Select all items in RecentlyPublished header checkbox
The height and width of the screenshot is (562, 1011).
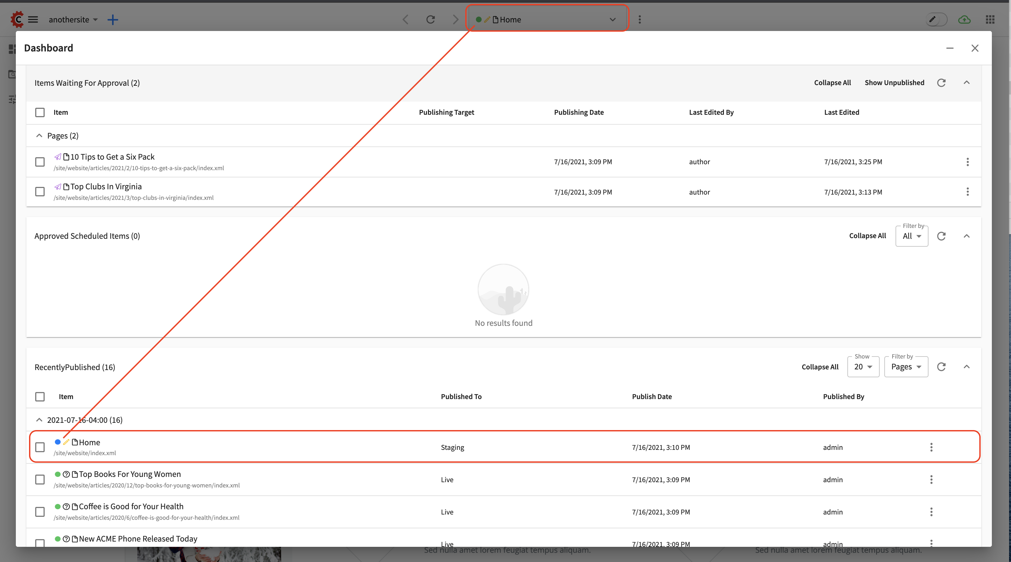click(40, 396)
